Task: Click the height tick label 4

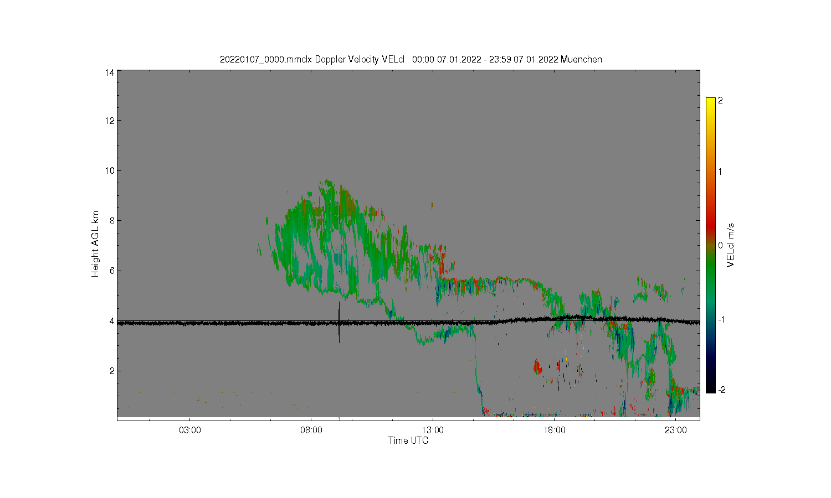Action: click(112, 320)
